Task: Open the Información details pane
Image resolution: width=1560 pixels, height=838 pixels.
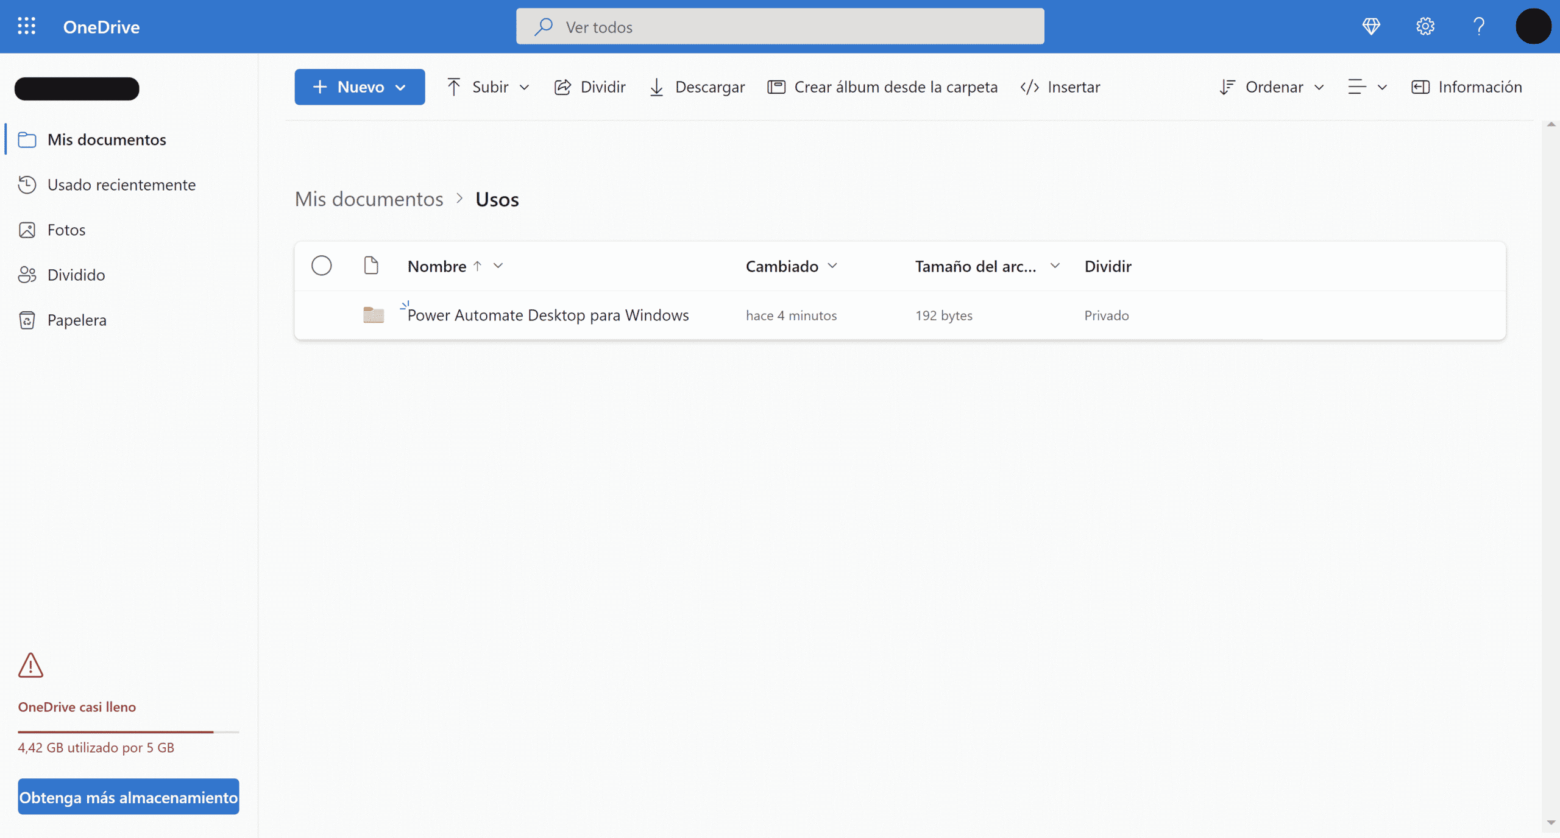Action: coord(1466,87)
